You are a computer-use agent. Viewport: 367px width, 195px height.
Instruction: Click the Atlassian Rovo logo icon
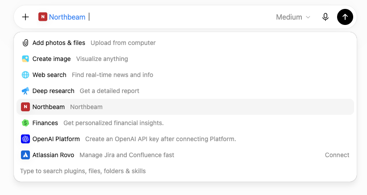25,155
